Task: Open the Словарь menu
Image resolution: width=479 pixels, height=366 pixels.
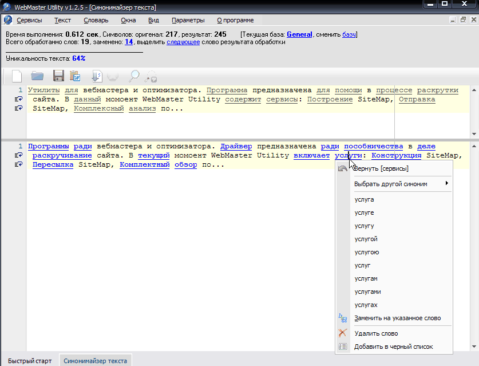Action: tap(96, 20)
